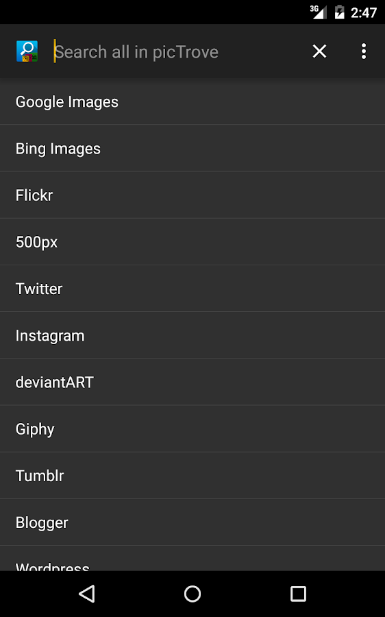Select the Blogger entry
This screenshot has height=617, width=385.
click(x=192, y=522)
